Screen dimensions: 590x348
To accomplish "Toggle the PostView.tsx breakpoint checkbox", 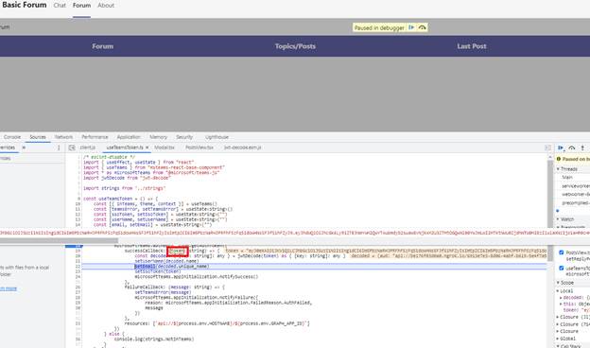I will click(x=561, y=252).
